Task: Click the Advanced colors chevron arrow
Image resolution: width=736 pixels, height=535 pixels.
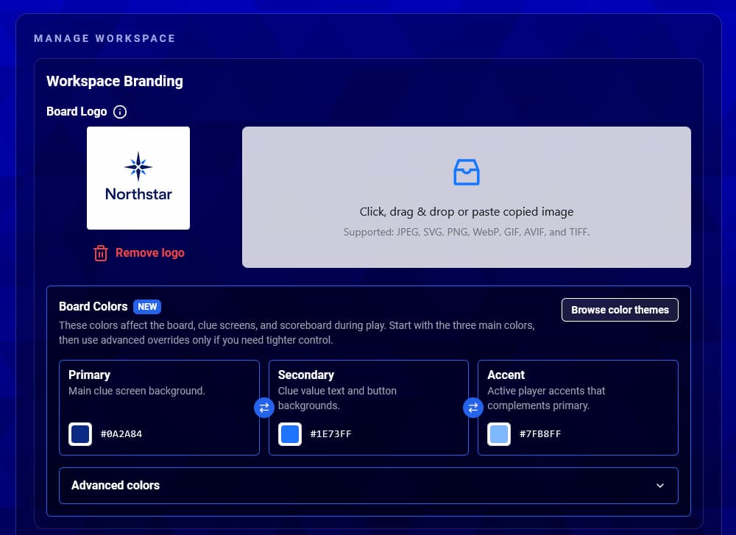Action: click(x=660, y=485)
